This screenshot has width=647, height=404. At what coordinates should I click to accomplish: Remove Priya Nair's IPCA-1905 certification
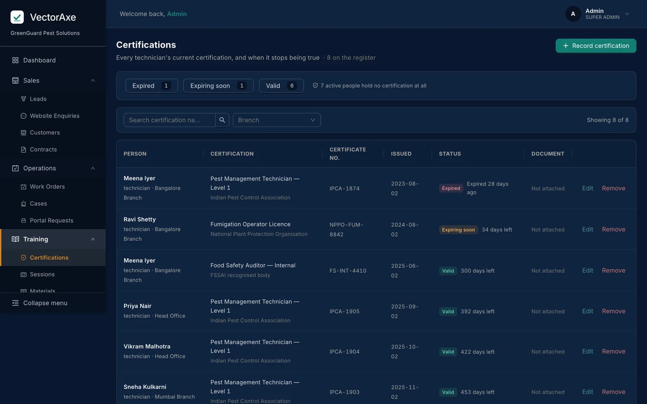[613, 311]
